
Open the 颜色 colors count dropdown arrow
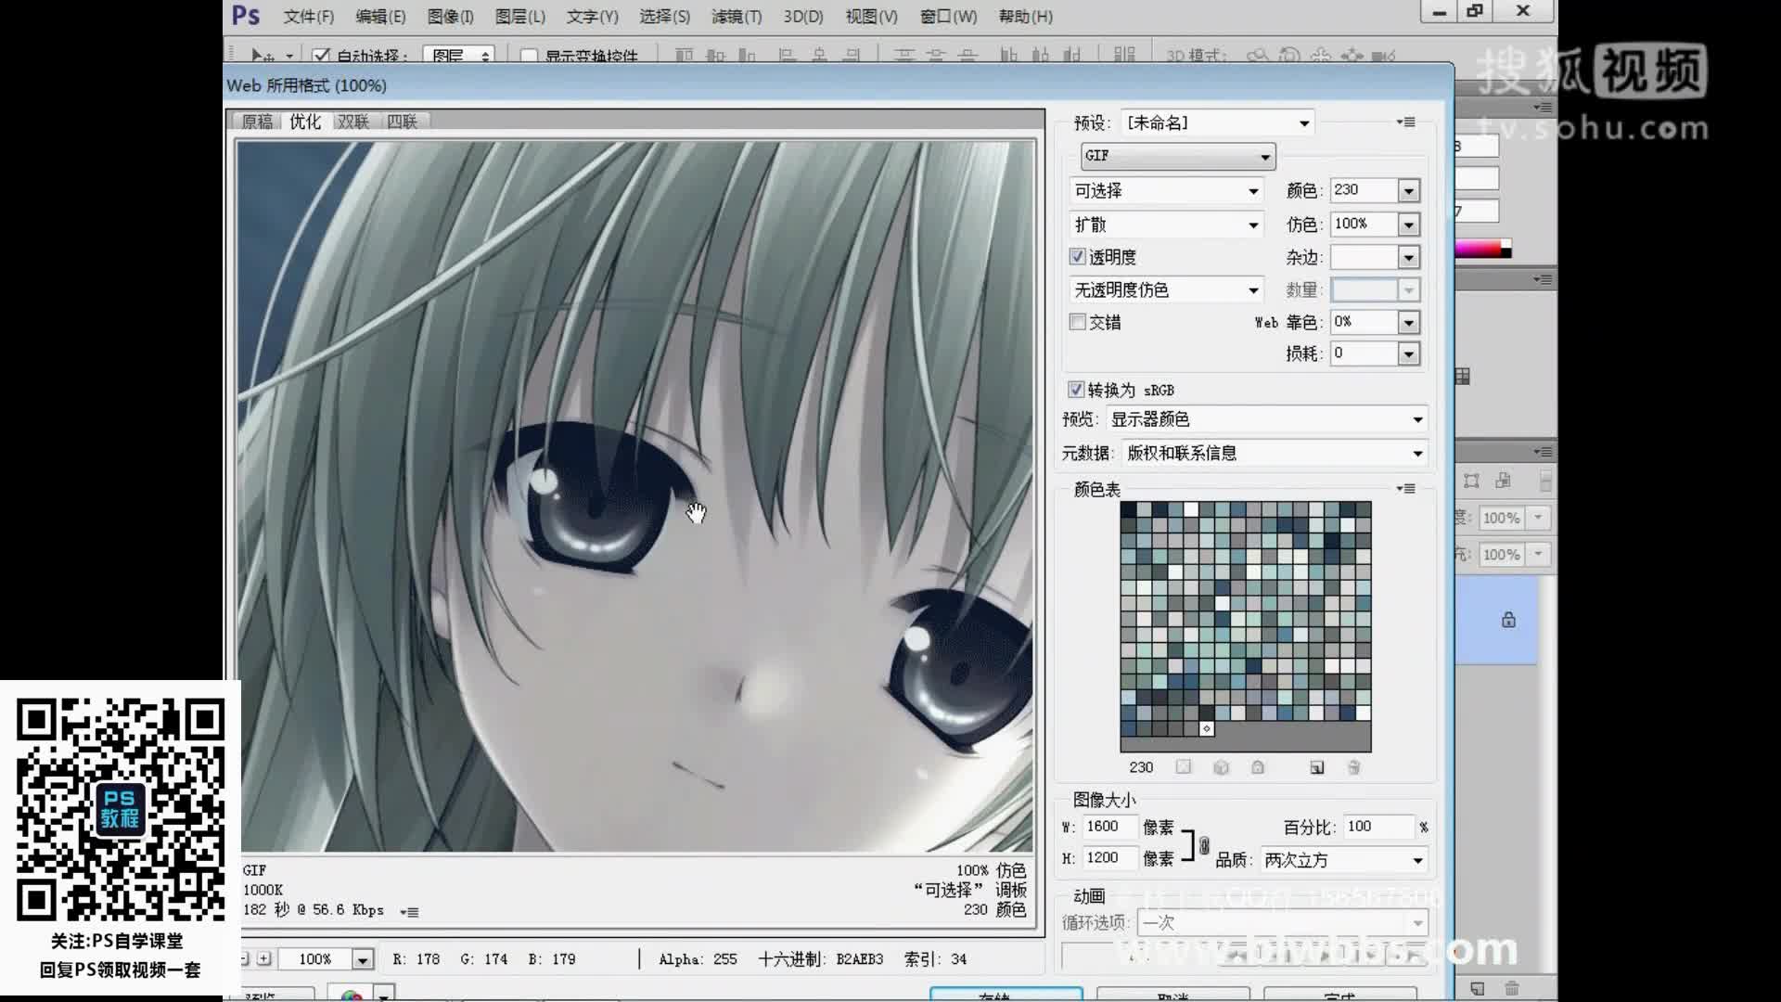coord(1409,191)
